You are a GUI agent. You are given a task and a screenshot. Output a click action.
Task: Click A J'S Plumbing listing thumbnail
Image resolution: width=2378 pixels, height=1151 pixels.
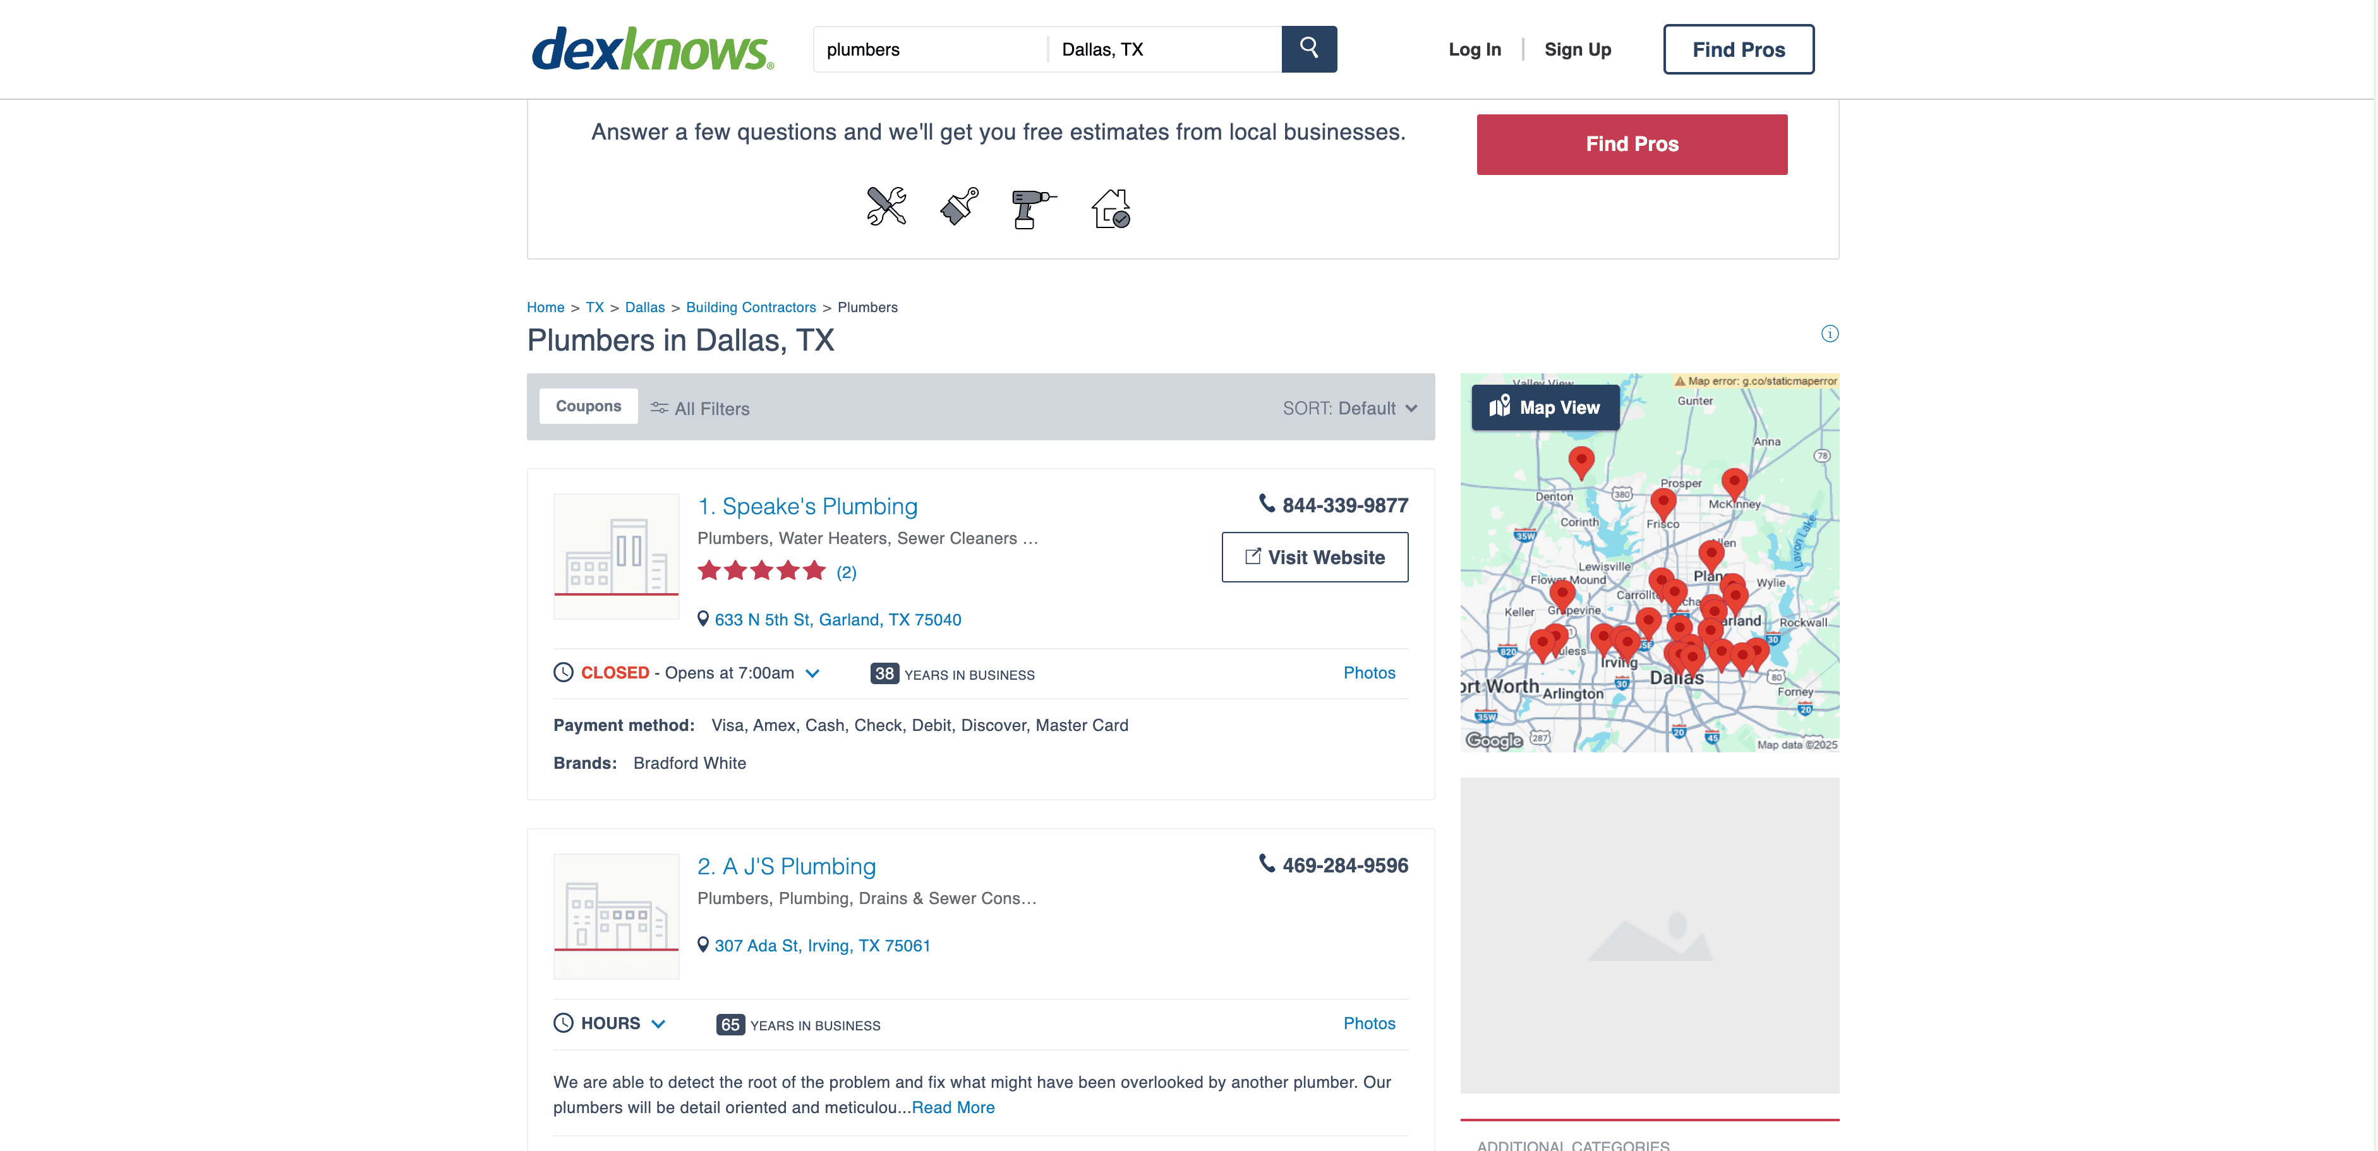pyautogui.click(x=616, y=915)
